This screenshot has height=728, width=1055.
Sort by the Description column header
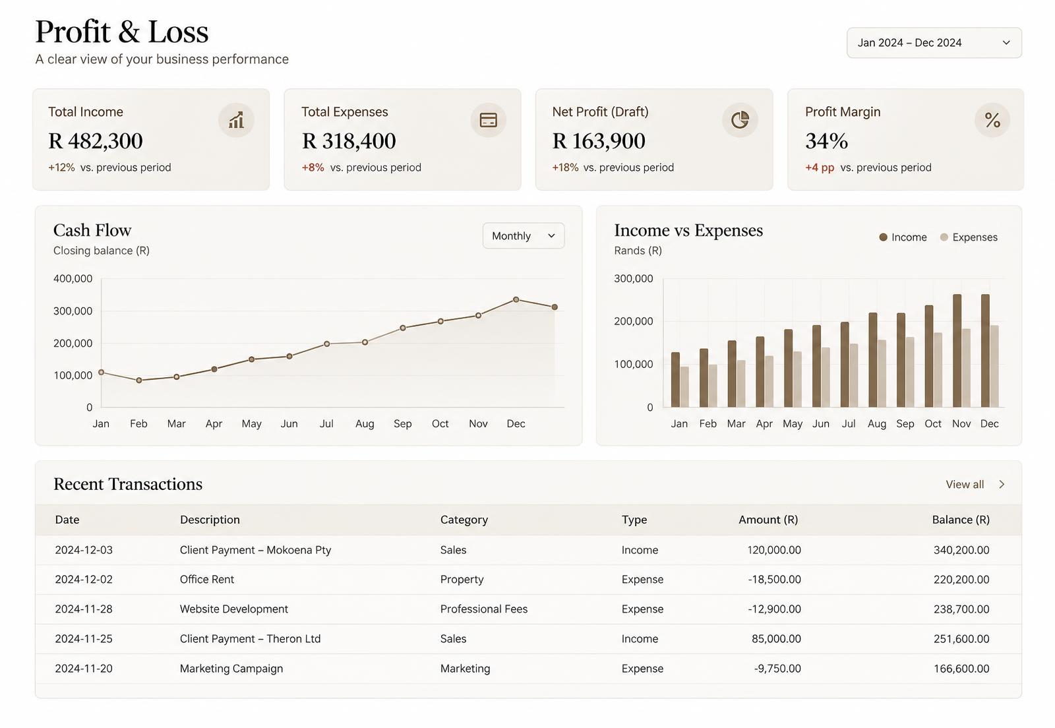(210, 520)
